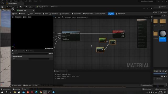Open Search in the material editor toolbar
This screenshot has height=94, width=168.
pyautogui.click(x=38, y=14)
